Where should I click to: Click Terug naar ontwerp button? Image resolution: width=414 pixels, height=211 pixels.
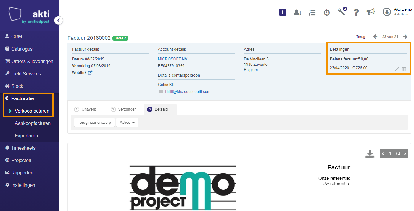[94, 122]
